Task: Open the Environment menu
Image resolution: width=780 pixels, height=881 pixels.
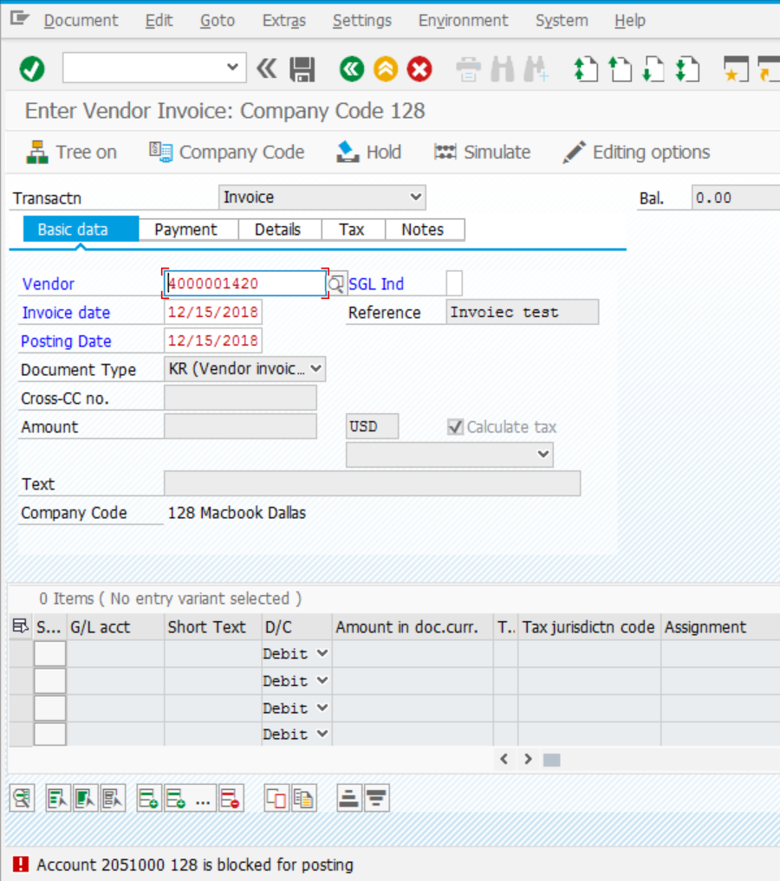Action: [463, 20]
